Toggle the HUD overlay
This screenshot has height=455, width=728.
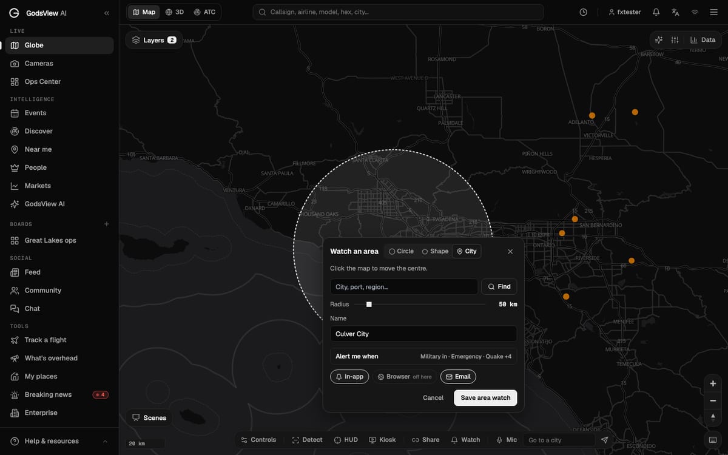click(346, 440)
